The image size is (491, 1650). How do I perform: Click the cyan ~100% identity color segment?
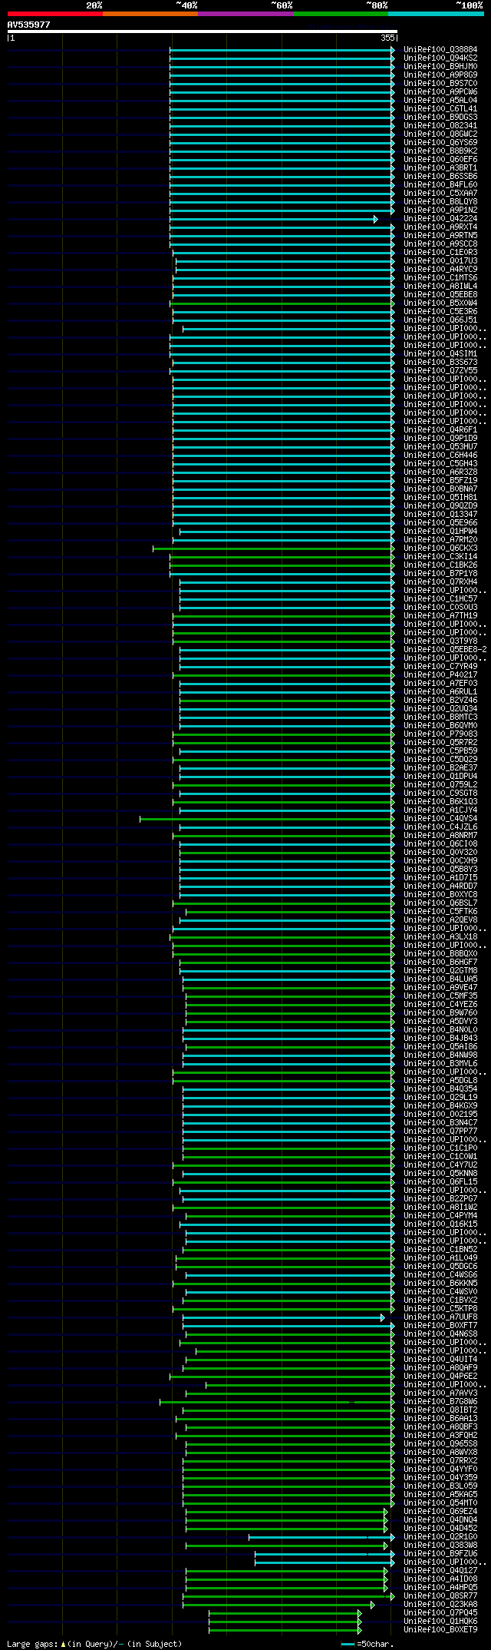436,14
